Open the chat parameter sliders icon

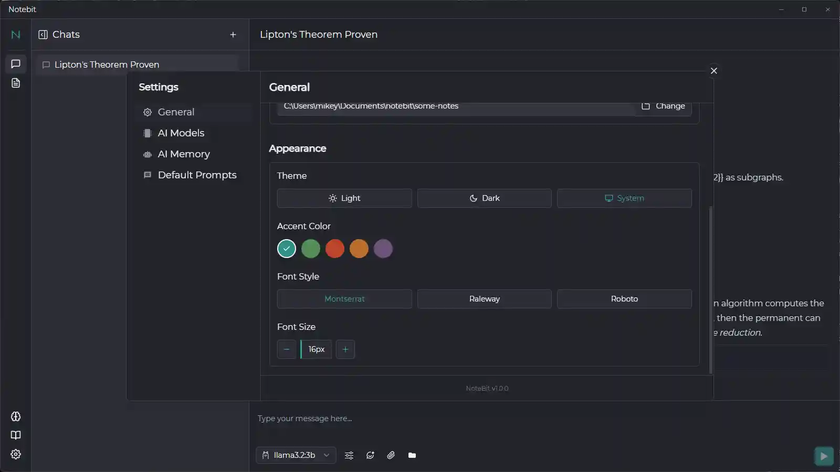(349, 455)
